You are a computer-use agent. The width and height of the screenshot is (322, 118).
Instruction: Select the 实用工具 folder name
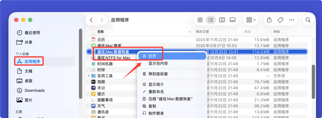tap(105, 76)
